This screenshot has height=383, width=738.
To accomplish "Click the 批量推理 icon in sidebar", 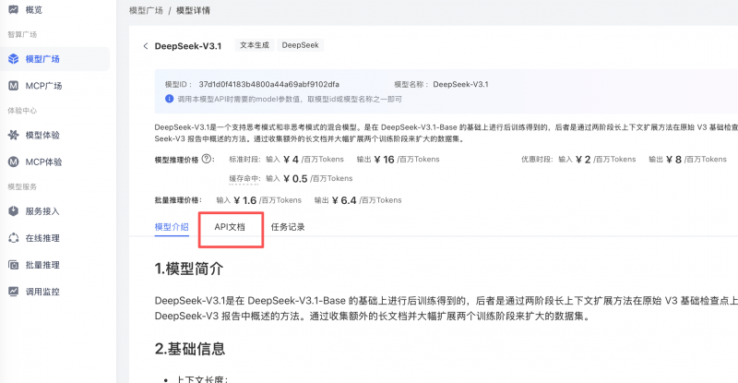I will [x=14, y=265].
